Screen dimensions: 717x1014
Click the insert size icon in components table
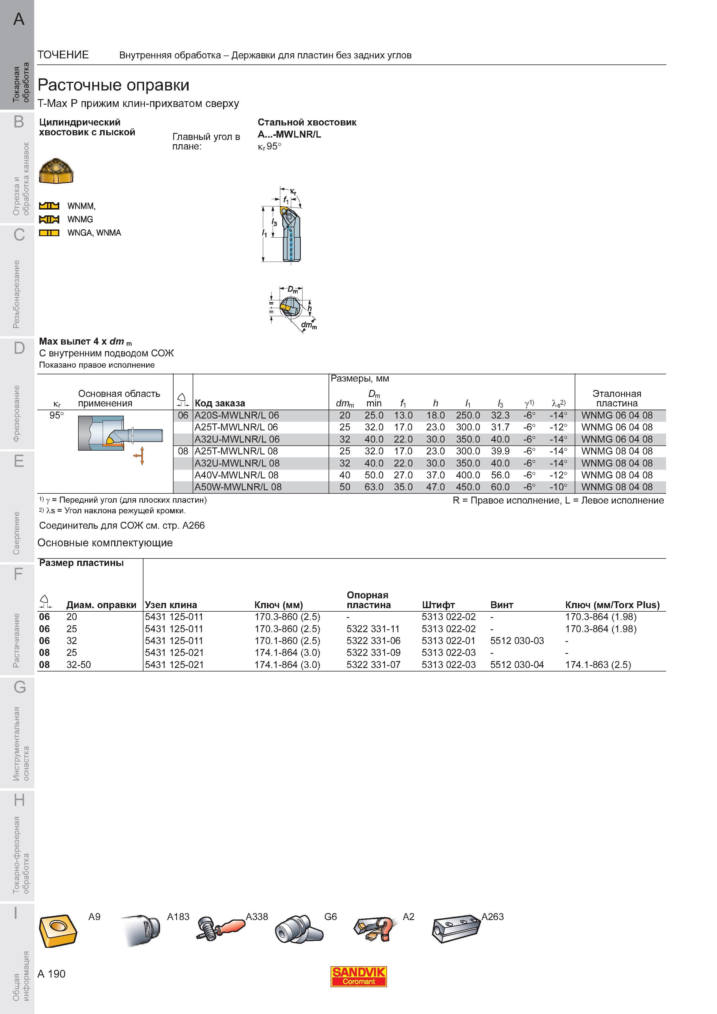pos(45,602)
